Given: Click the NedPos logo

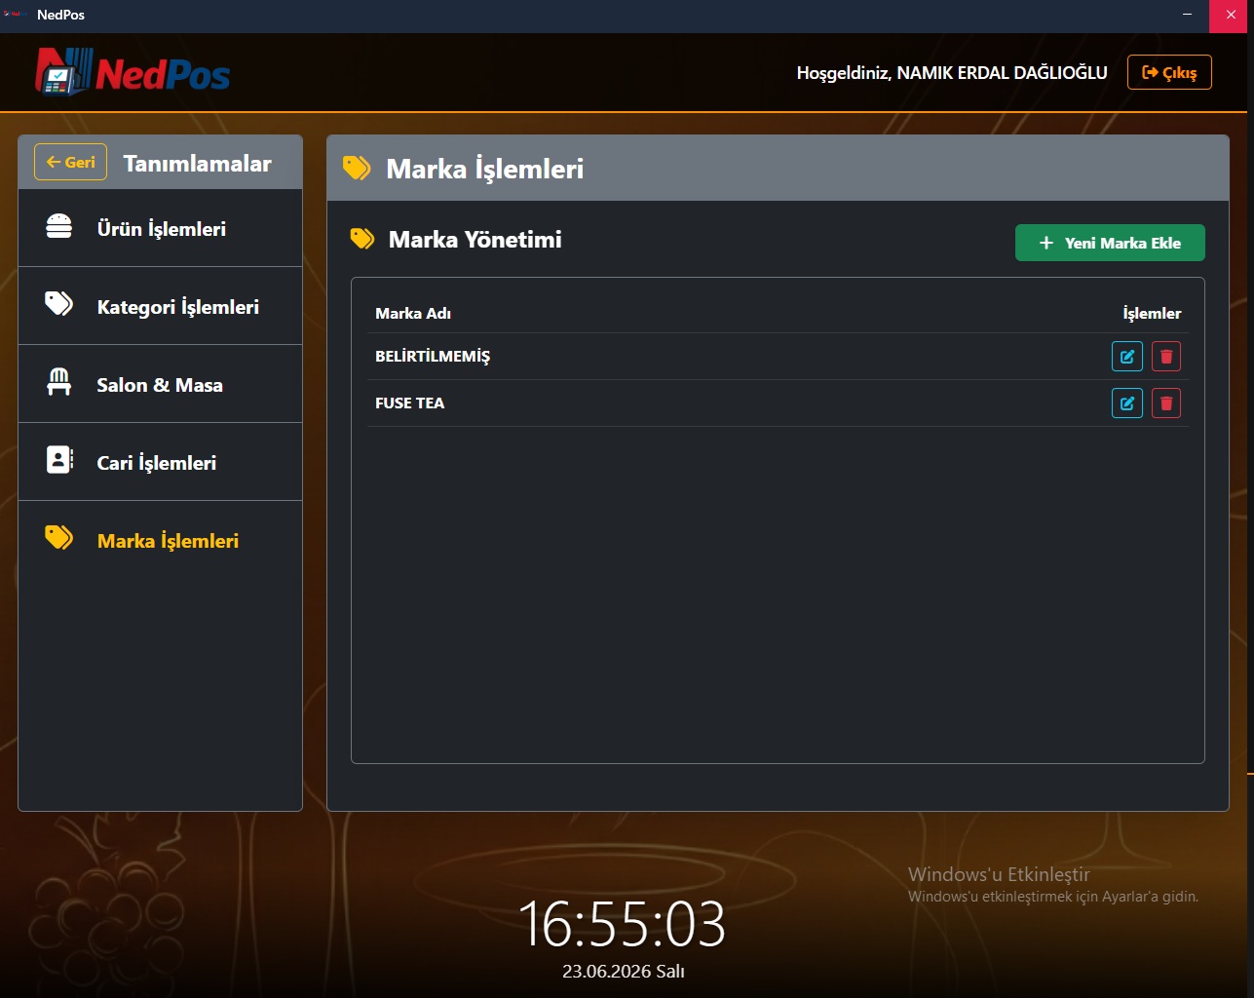Looking at the screenshot, I should click(x=133, y=72).
